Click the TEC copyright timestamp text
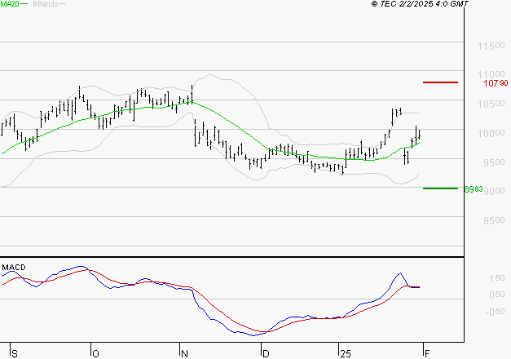The height and width of the screenshot is (359, 511). coord(420,4)
